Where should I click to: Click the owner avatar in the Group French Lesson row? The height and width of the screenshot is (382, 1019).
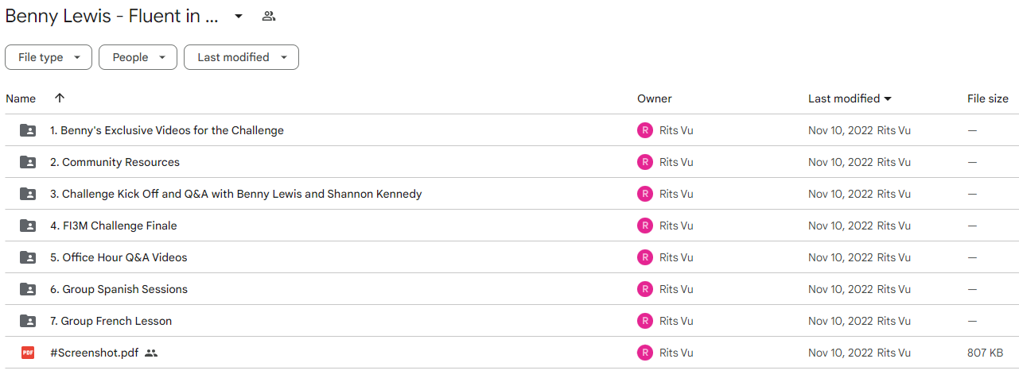(x=645, y=321)
